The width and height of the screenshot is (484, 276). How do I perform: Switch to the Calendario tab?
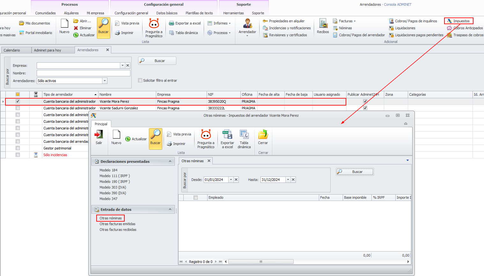coord(16,50)
